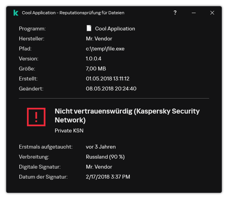Click signature date '2/17/2018 3:37 PM'

108,177
